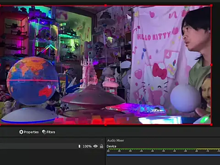Toggle the source visibility eye icon
The width and height of the screenshot is (220, 165).
point(95,146)
